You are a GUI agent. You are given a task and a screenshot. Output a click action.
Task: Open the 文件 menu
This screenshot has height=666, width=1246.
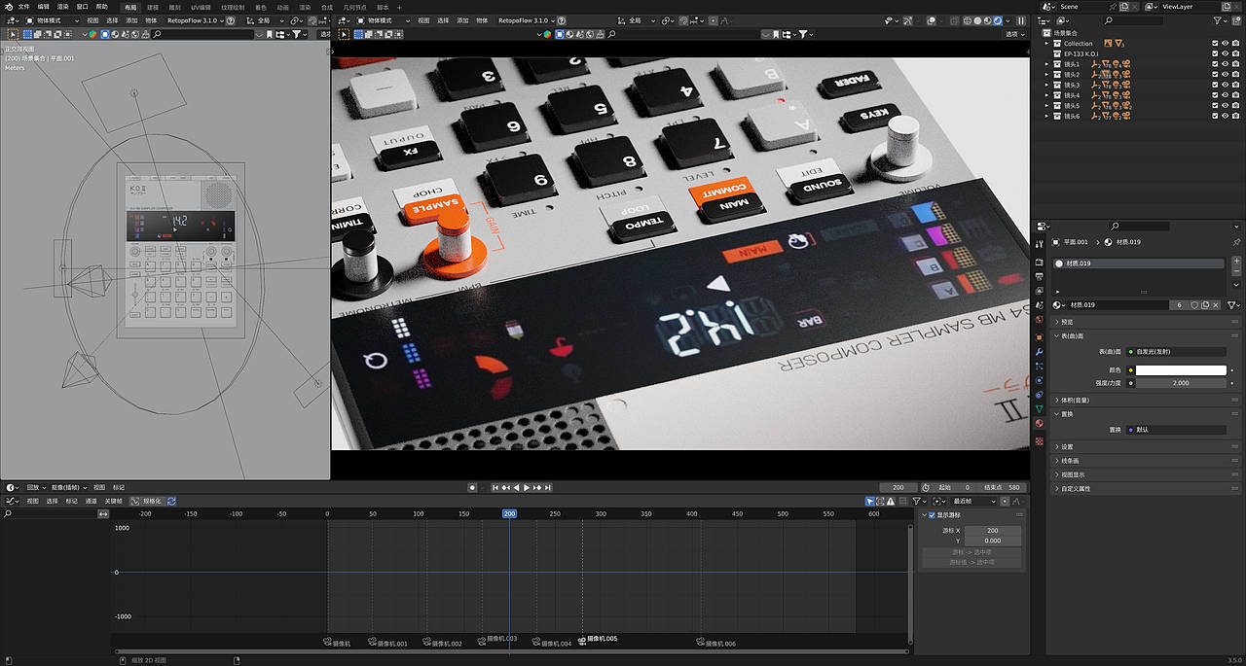click(x=24, y=6)
